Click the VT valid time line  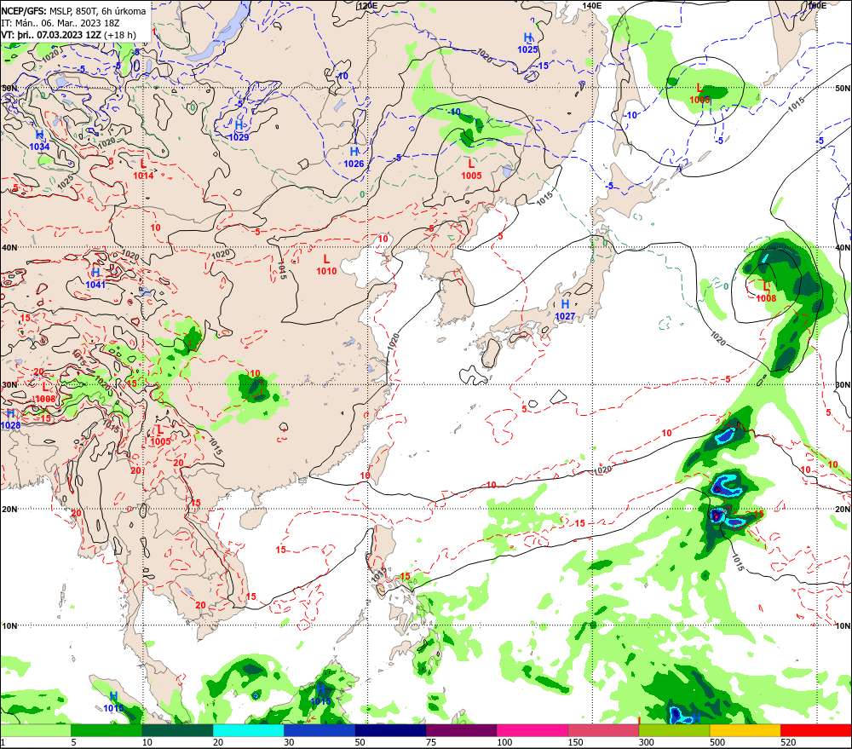click(x=68, y=35)
